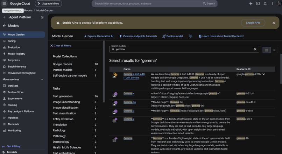Open Learn more about Model Garden
This screenshot has width=282, height=154.
(221, 36)
